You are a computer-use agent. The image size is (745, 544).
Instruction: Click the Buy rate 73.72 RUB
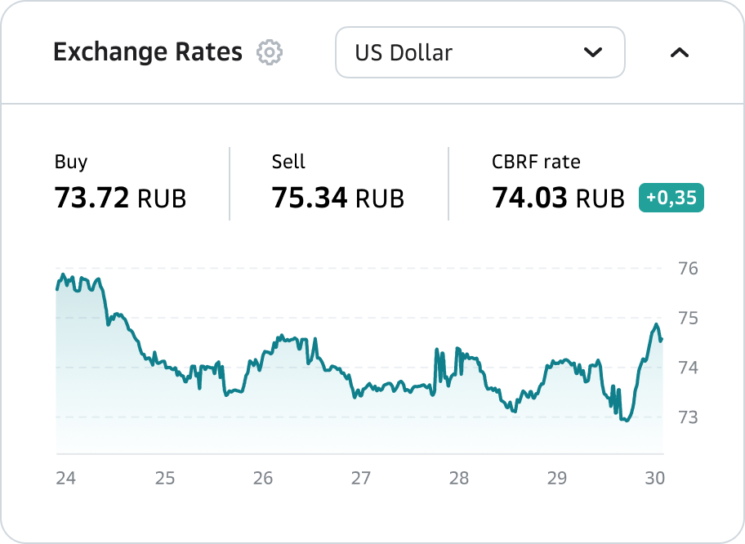pos(120,198)
